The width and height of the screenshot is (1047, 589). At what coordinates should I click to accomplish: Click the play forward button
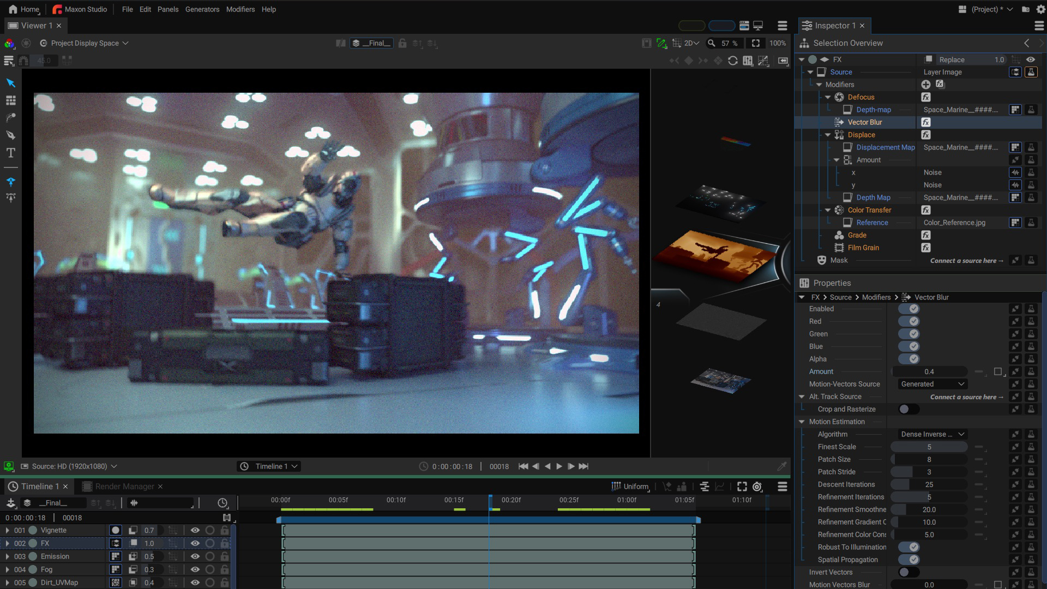[x=559, y=466]
